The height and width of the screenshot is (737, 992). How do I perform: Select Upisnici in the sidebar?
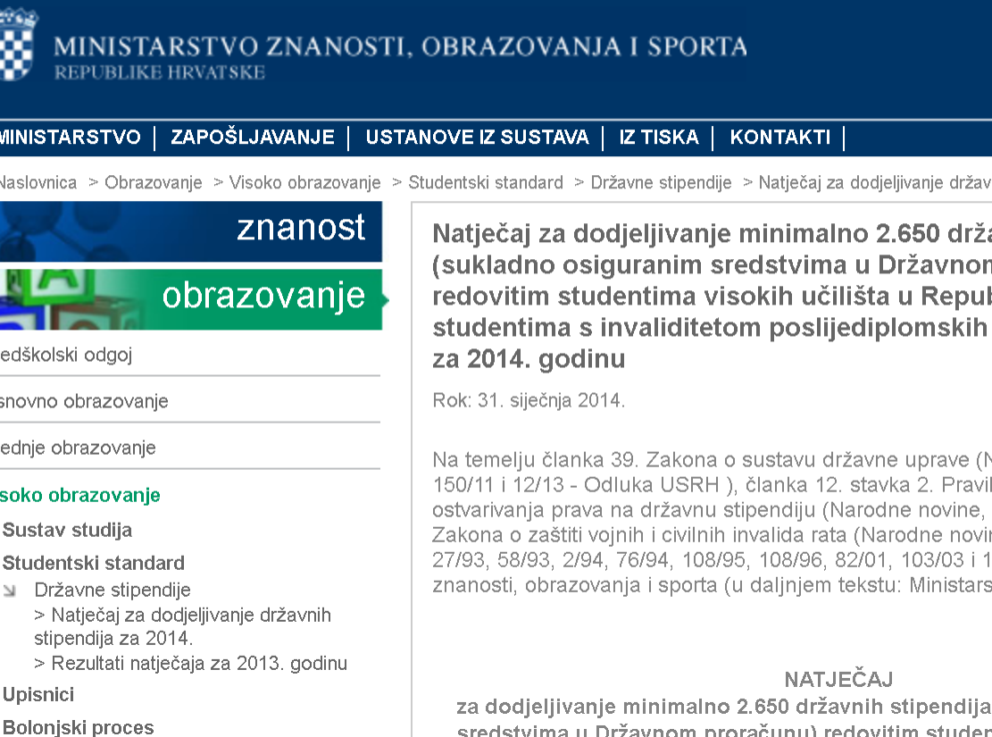tap(38, 695)
